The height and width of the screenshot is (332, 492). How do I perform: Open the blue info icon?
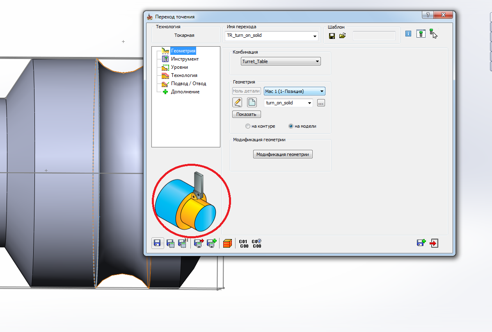pyautogui.click(x=408, y=34)
